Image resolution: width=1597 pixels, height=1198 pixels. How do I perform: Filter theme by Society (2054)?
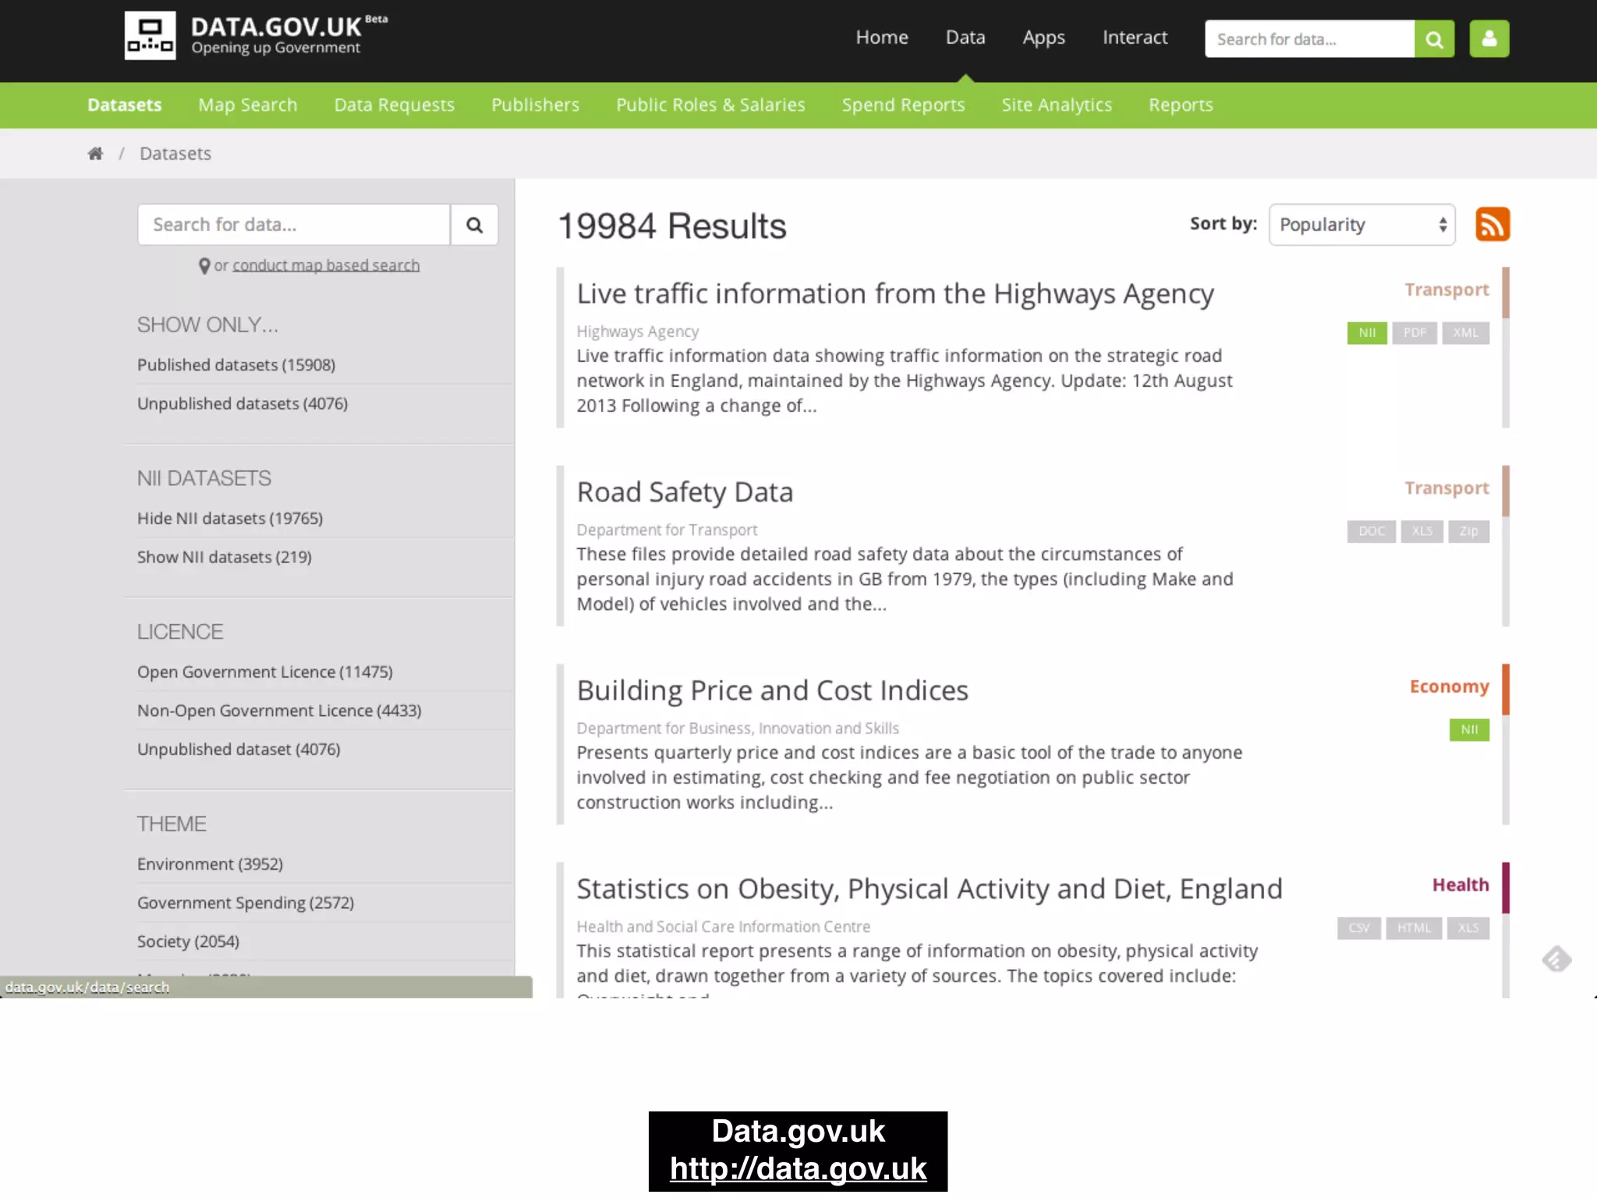[188, 941]
